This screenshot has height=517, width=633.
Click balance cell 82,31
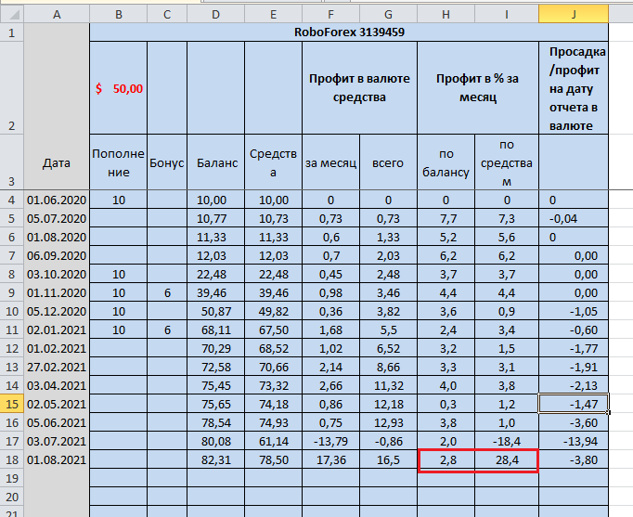tap(215, 459)
